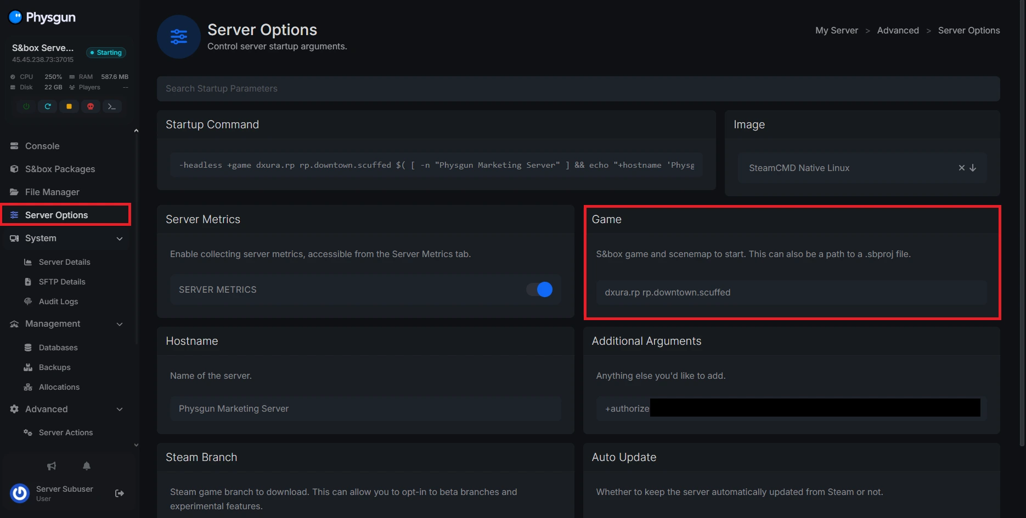Viewport: 1026px width, 518px height.
Task: Click the Startup Command text box
Action: 436,165
